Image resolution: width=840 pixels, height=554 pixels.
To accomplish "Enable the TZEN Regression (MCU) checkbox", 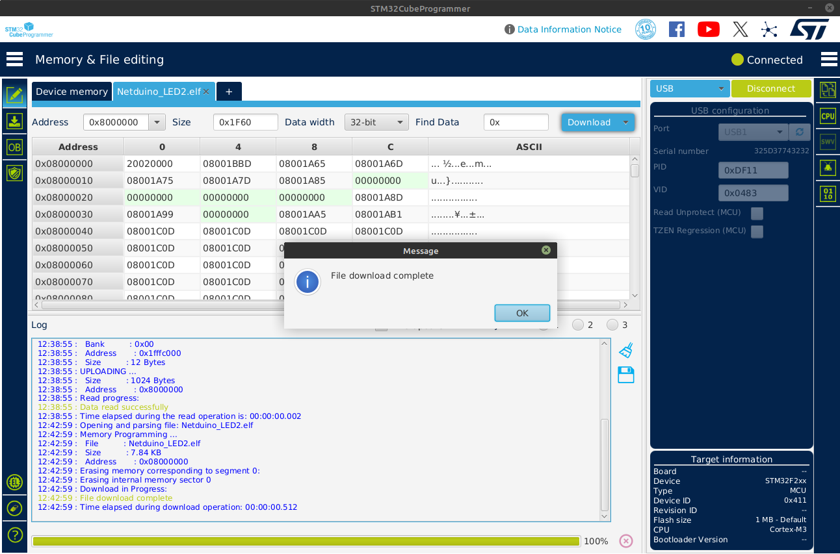I will click(757, 231).
